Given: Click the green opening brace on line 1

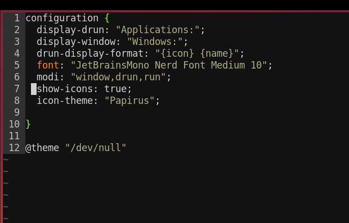Looking at the screenshot, I should (107, 18).
